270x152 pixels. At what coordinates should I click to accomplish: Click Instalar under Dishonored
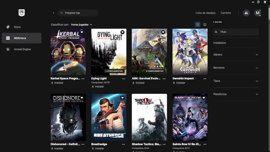57,149
